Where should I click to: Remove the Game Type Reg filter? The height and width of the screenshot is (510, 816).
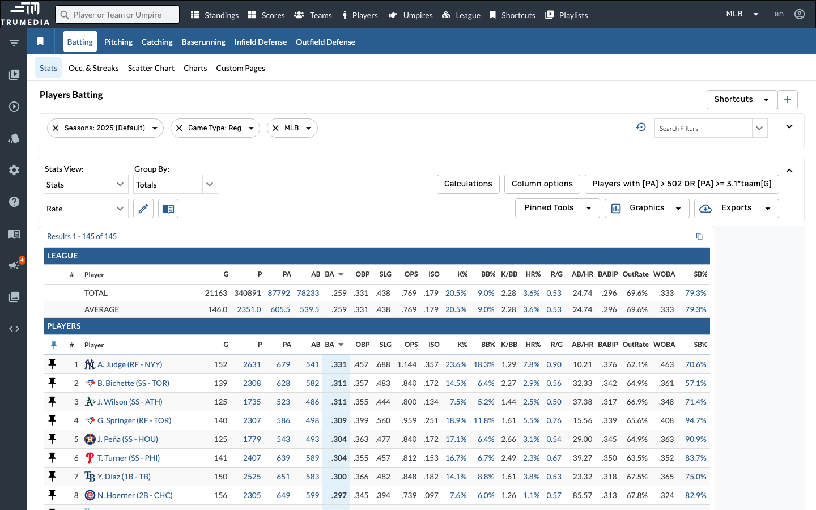tap(179, 128)
